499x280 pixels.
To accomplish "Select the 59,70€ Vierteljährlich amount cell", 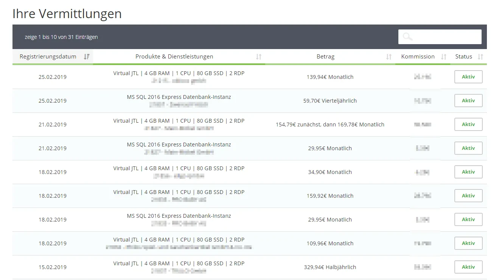I will pyautogui.click(x=330, y=101).
